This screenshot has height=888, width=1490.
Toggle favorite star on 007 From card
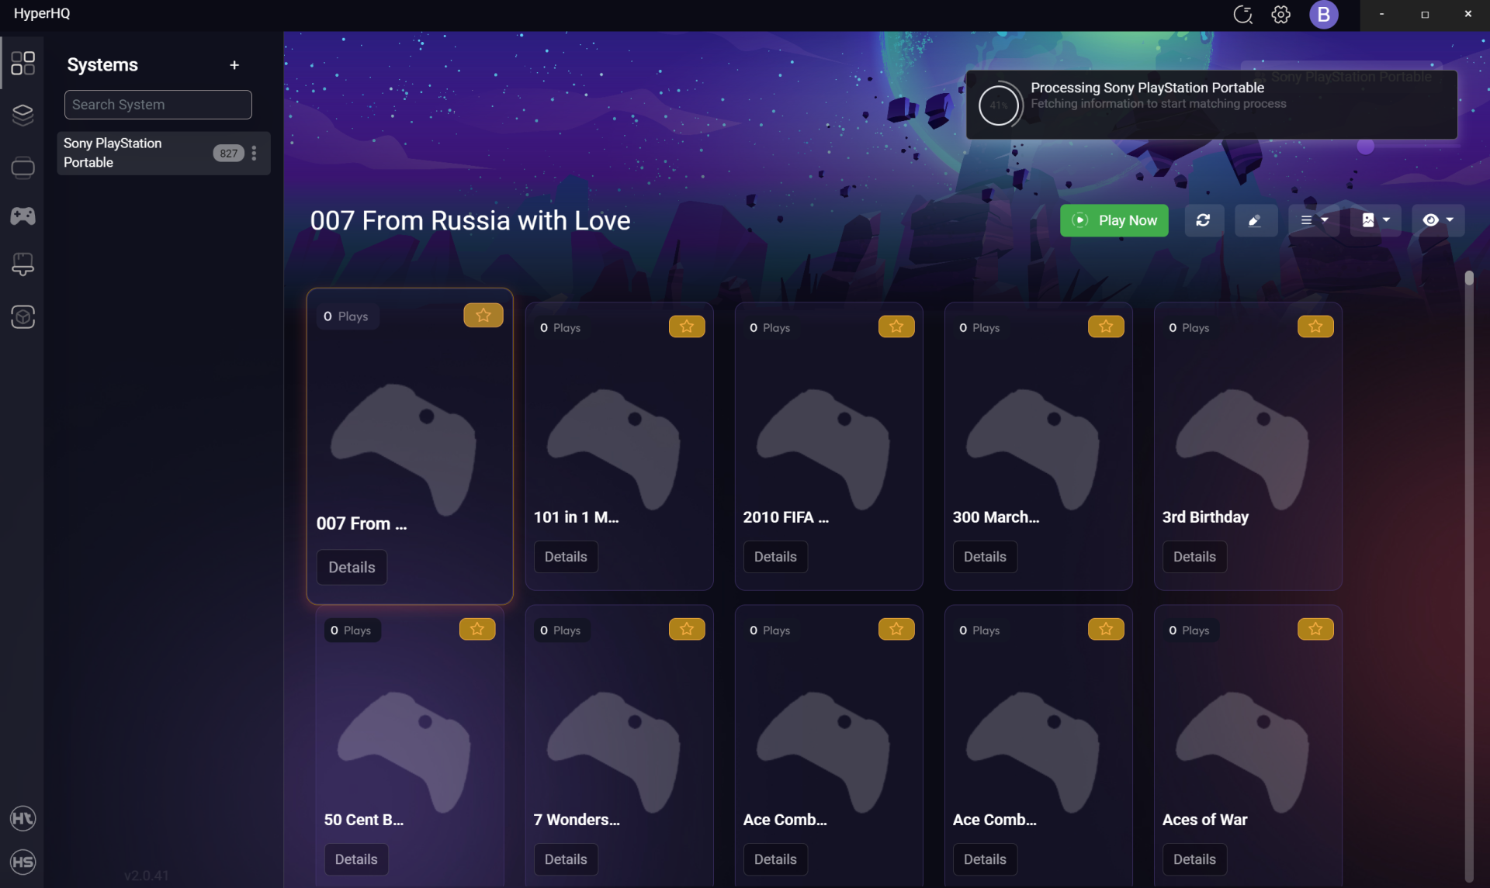483,315
